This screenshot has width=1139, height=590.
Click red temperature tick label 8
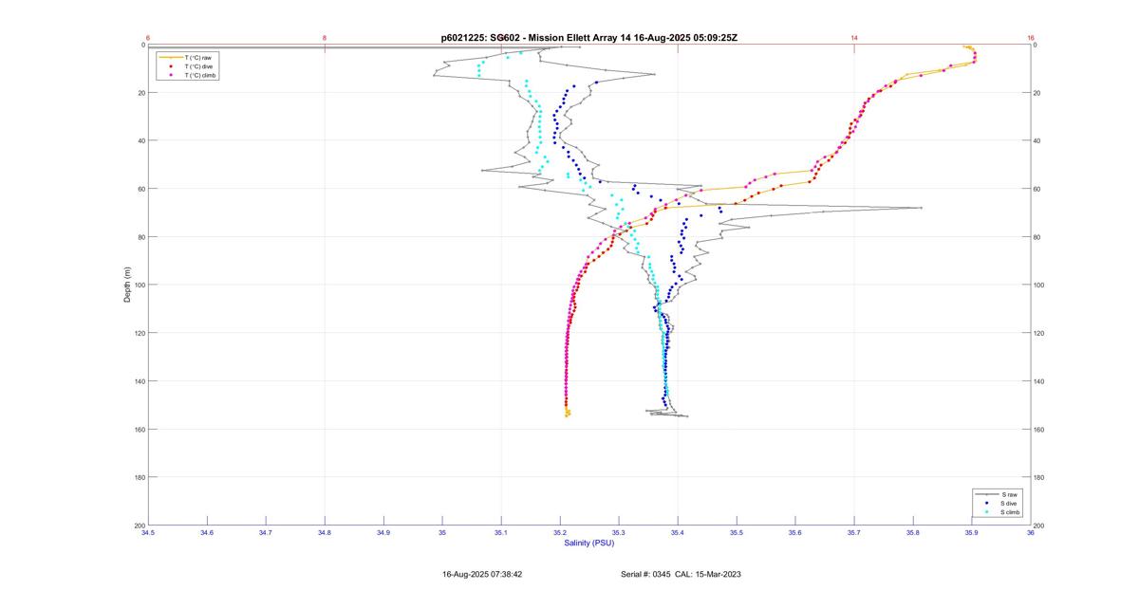324,38
